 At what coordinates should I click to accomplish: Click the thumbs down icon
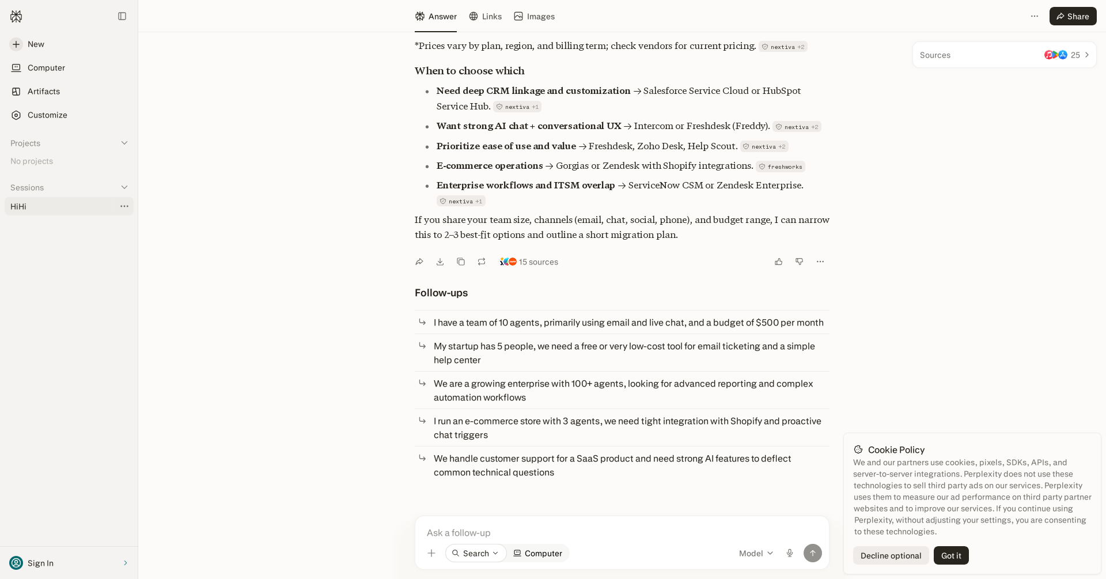pyautogui.click(x=800, y=262)
